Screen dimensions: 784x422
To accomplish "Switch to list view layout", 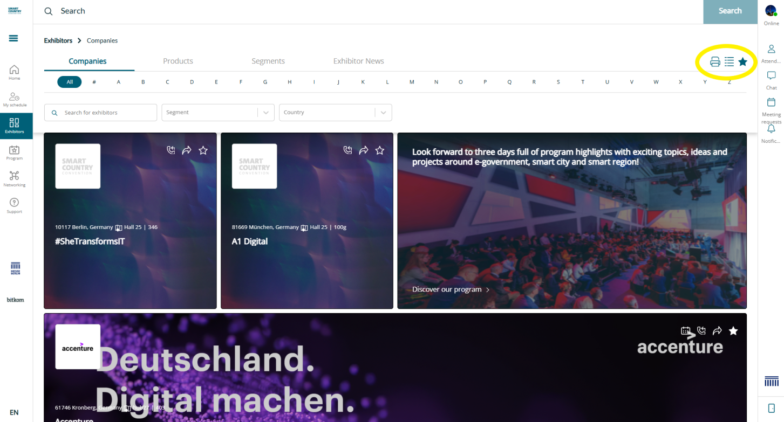I will click(x=729, y=61).
